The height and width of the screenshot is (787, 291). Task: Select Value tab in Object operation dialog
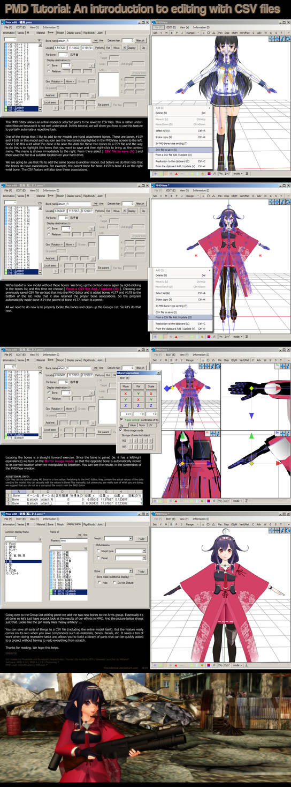133,425
